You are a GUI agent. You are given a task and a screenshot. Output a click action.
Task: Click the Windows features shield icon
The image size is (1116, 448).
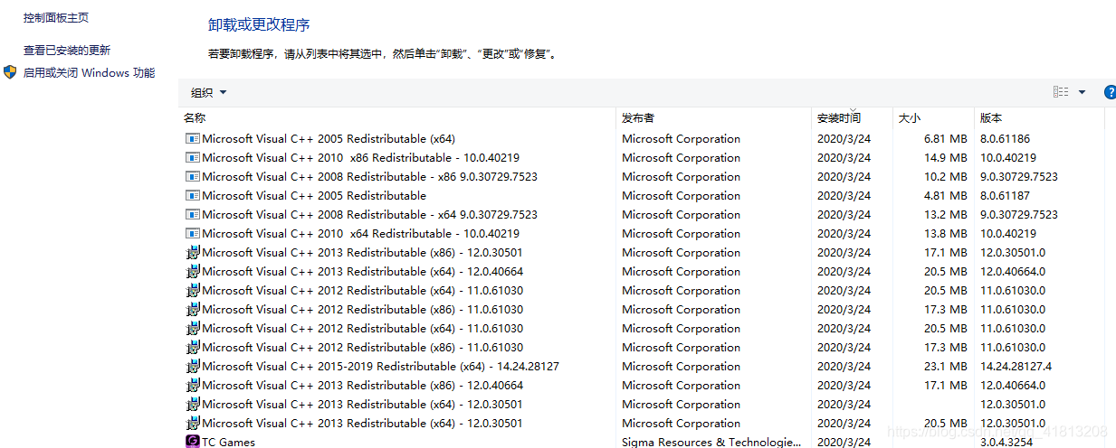[x=10, y=72]
